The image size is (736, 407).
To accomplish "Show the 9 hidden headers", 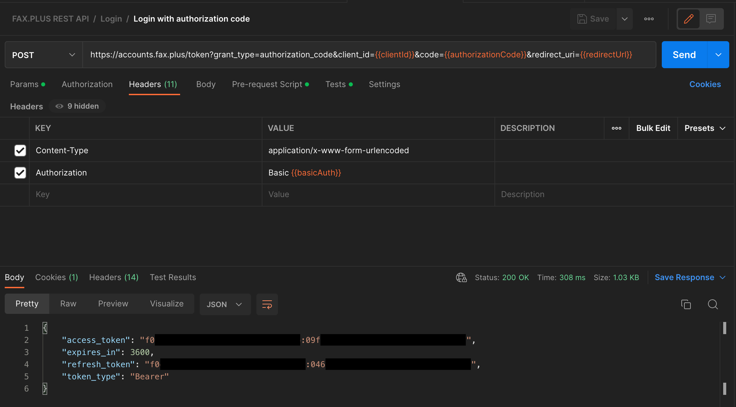I will point(78,106).
